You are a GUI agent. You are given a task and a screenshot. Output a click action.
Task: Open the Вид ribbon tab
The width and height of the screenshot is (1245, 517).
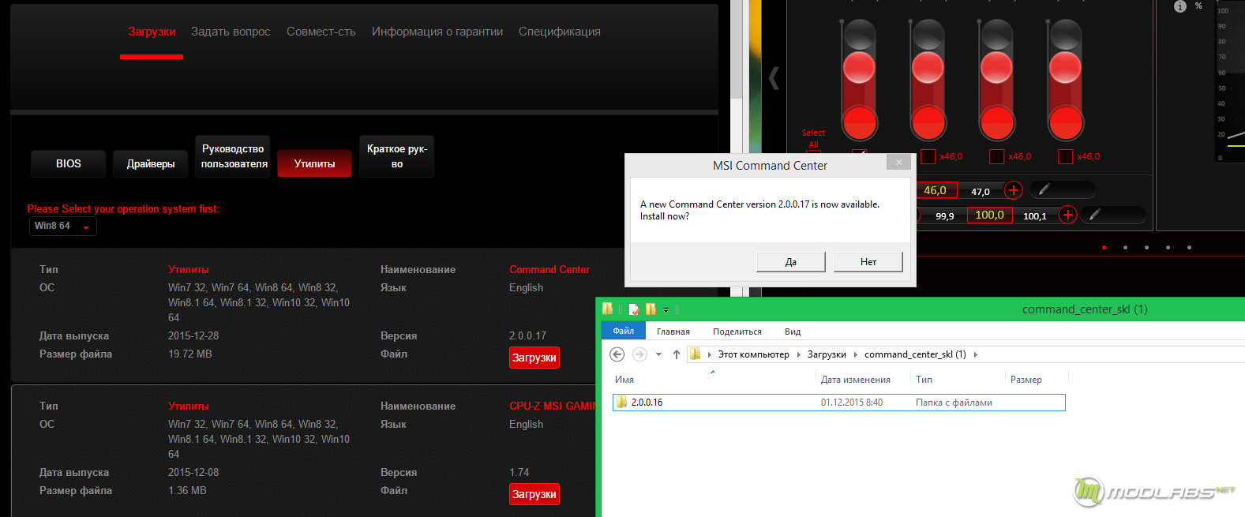tap(793, 332)
